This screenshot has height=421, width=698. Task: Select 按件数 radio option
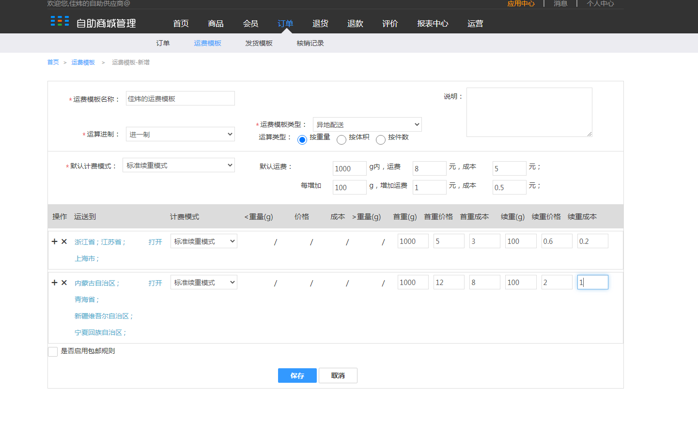point(381,140)
